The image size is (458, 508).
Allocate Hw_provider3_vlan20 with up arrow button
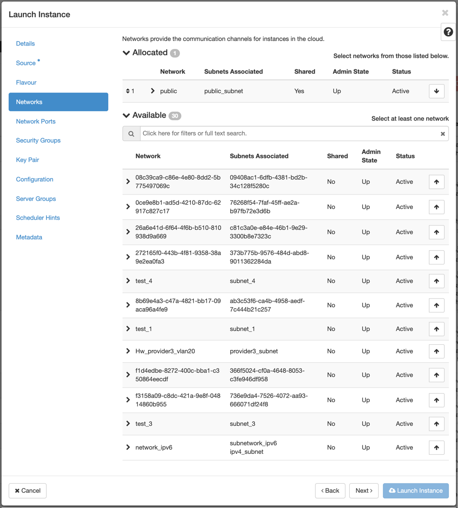(436, 351)
